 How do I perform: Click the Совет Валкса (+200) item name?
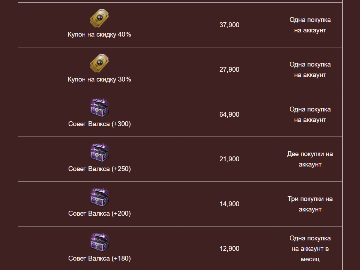pyautogui.click(x=100, y=214)
